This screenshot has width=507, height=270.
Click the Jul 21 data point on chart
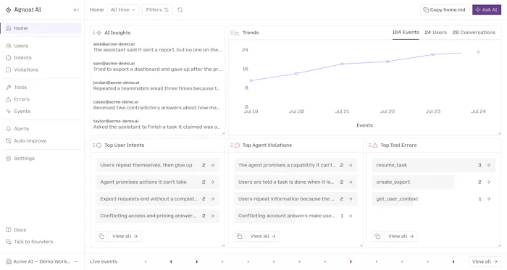click(x=342, y=64)
